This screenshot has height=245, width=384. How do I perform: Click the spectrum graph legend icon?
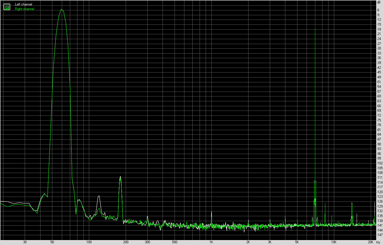coord(7,7)
